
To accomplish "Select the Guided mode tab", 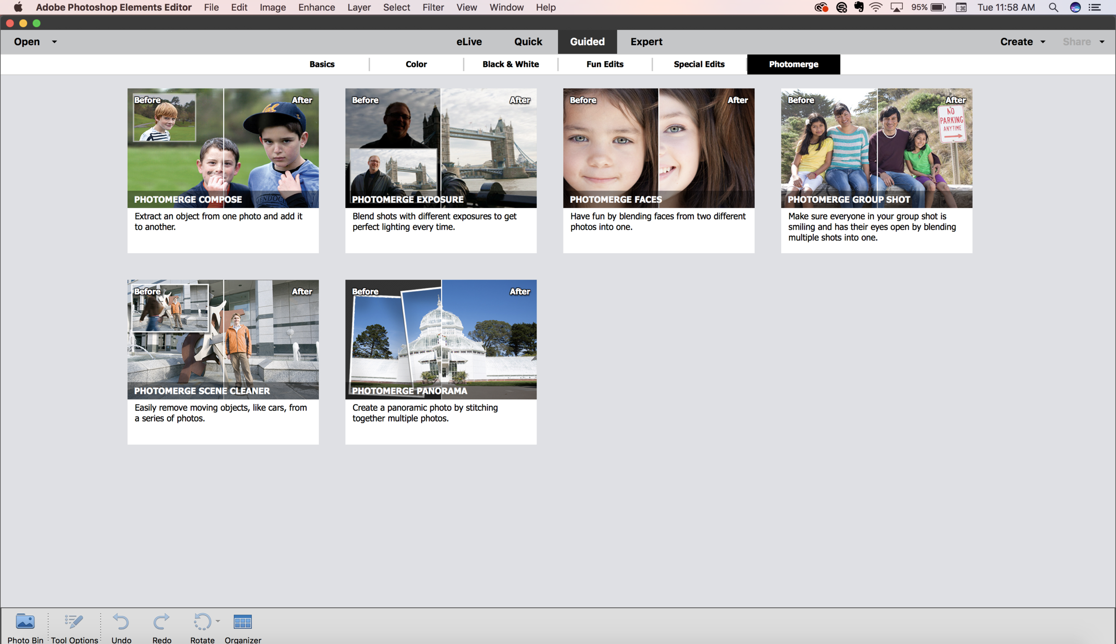I will click(x=587, y=42).
